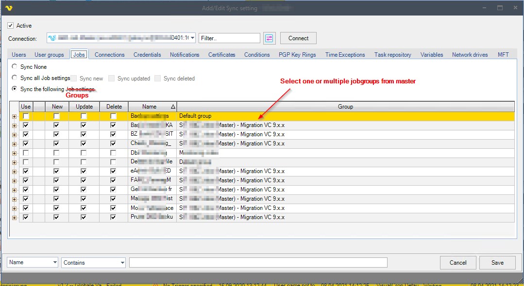This screenshot has width=524, height=286.
Task: Click the Save button
Action: click(497, 262)
